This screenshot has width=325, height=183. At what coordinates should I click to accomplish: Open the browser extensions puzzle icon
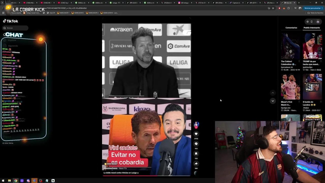[288, 8]
